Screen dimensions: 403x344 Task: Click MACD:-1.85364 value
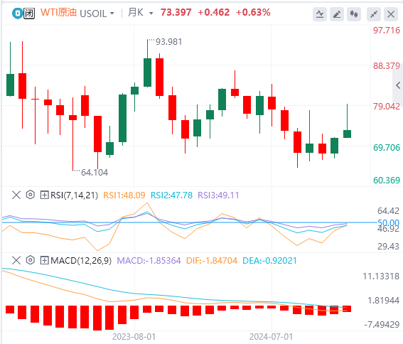pos(149,260)
